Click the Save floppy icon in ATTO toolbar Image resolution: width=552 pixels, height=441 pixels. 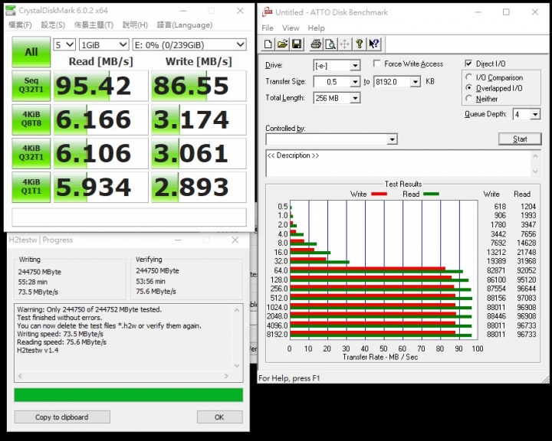(x=297, y=44)
